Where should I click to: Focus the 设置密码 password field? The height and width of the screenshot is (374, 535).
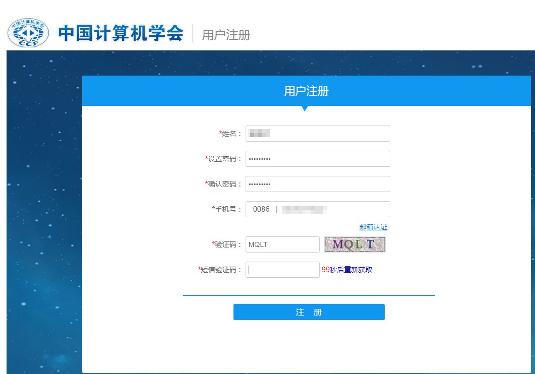pos(318,159)
